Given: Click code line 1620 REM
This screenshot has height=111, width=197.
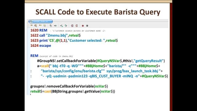Looking at the screenshot, I should pos(68,31).
